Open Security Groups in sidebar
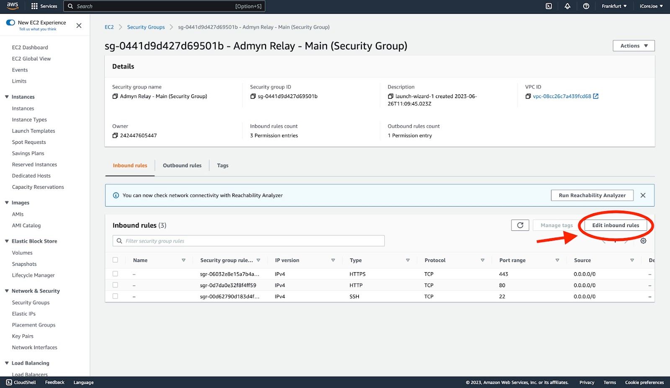The image size is (670, 388). (x=31, y=303)
